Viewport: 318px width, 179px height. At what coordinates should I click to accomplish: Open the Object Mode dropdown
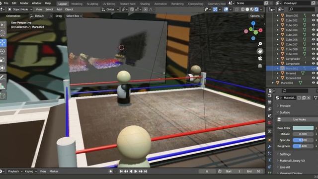click(20, 9)
